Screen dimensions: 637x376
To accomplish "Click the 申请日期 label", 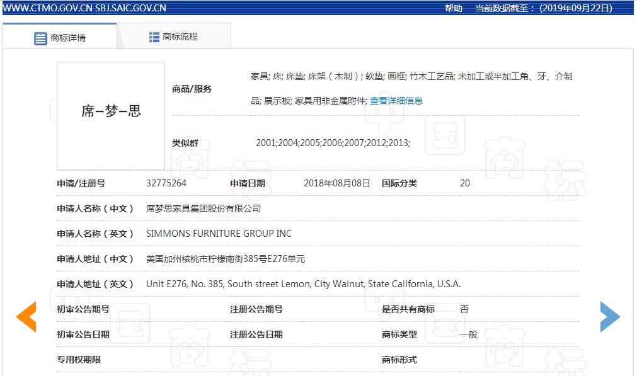I will (248, 183).
